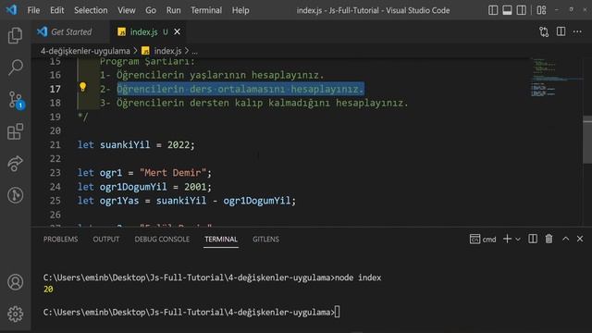Viewport: 592px width, 333px height.
Task: Split the editor to the right
Action: [x=561, y=31]
